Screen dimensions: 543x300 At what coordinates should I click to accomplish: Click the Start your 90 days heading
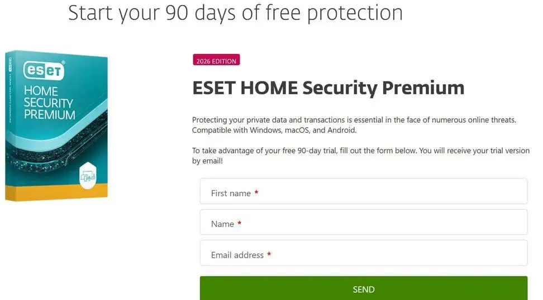(x=236, y=13)
